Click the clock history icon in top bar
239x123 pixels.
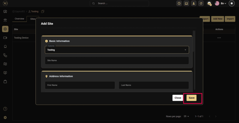pyautogui.click(x=179, y=3)
